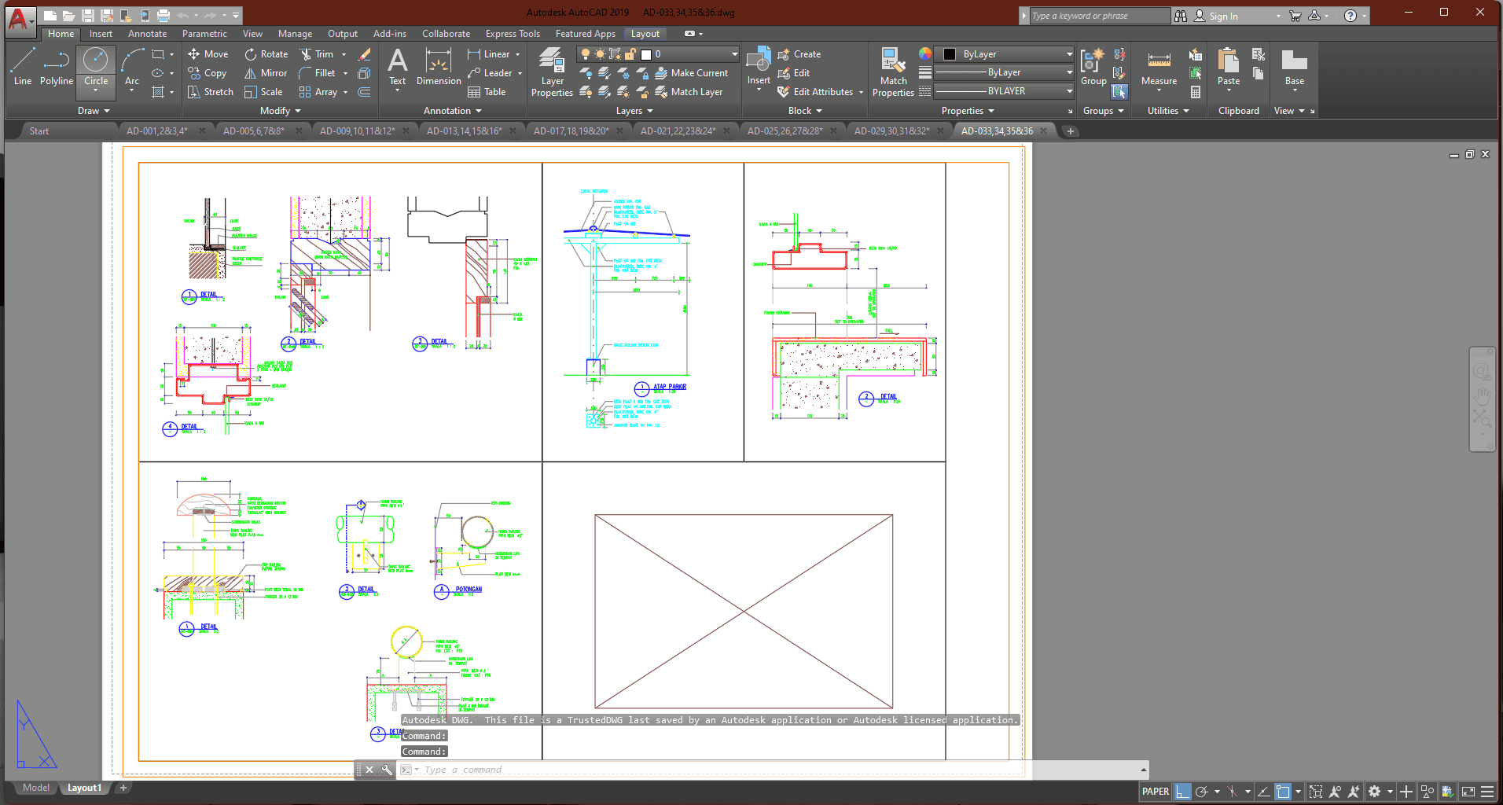1503x805 pixels.
Task: Open Layer Properties manager
Action: [552, 72]
